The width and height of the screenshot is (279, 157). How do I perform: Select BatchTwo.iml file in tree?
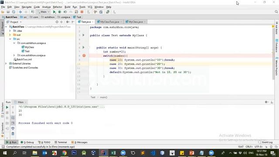pos(24,59)
